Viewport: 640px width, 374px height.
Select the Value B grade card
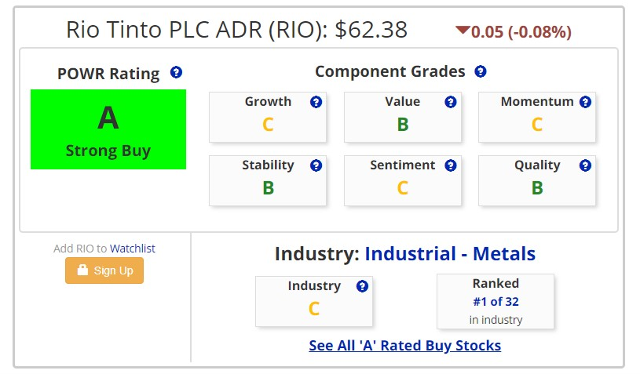click(x=403, y=118)
